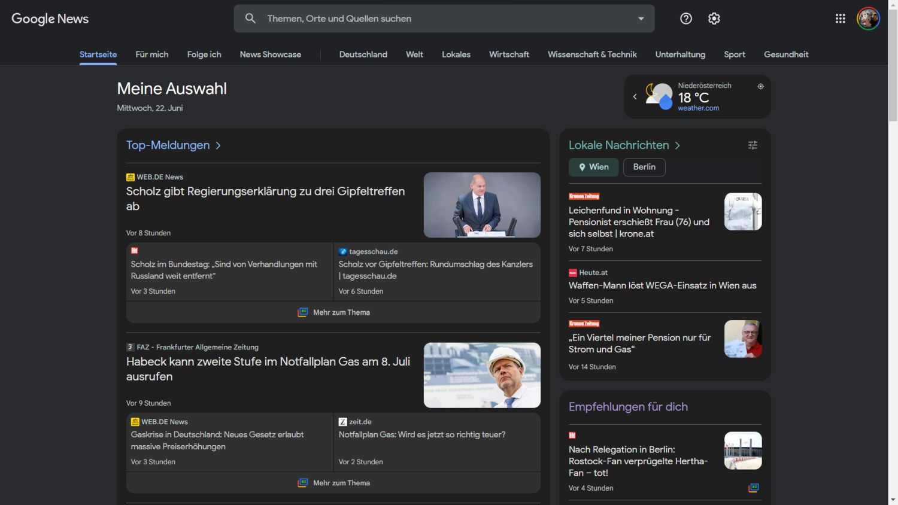Screen dimensions: 898x505
Task: Open the Wirtschaft tab
Action: (x=509, y=54)
